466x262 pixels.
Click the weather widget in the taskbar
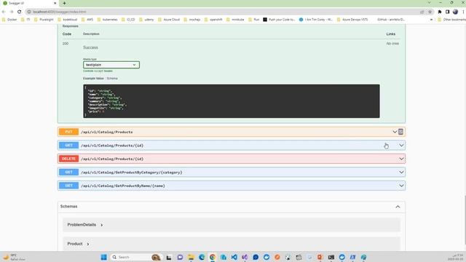coord(14,257)
